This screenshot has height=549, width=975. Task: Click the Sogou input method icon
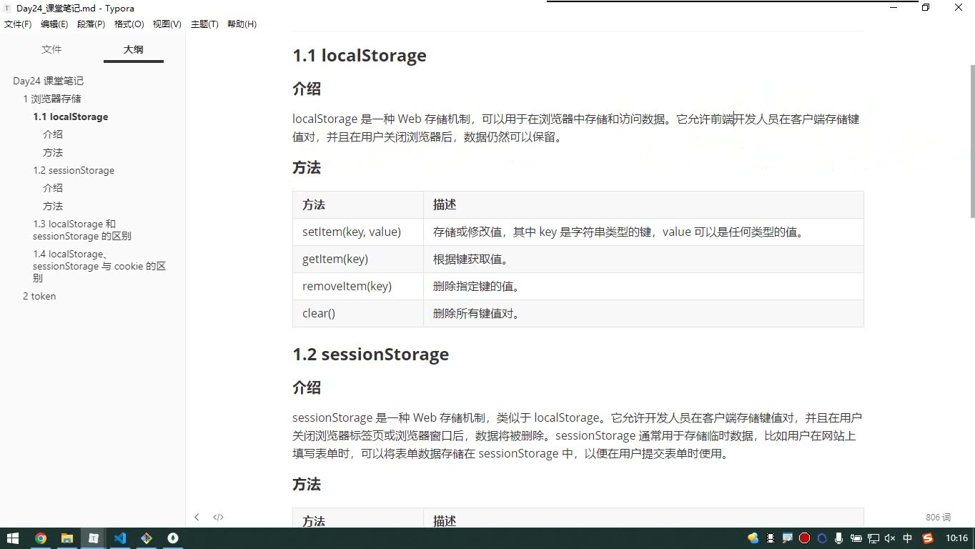pyautogui.click(x=929, y=538)
